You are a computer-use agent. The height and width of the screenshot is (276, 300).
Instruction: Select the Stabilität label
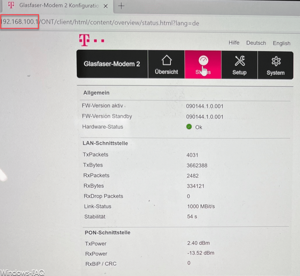coord(95,217)
